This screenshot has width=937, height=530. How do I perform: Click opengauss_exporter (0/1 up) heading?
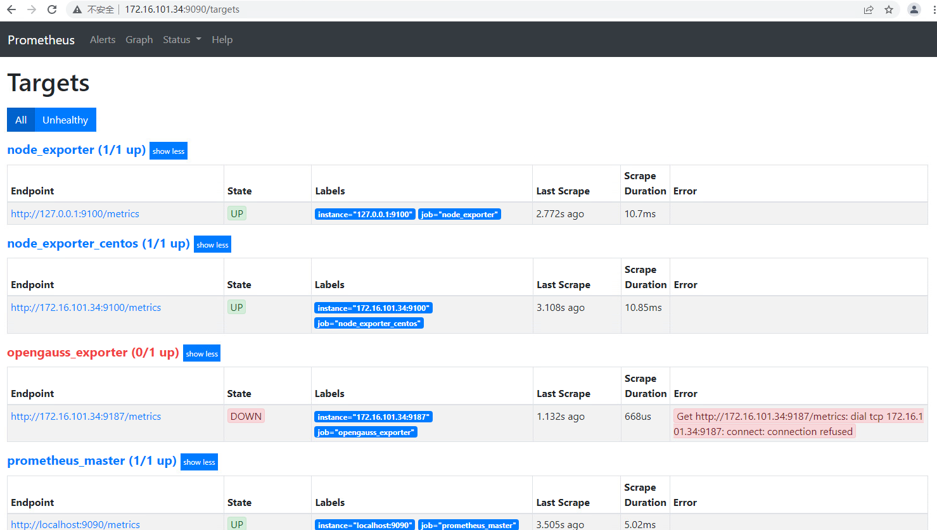(93, 353)
